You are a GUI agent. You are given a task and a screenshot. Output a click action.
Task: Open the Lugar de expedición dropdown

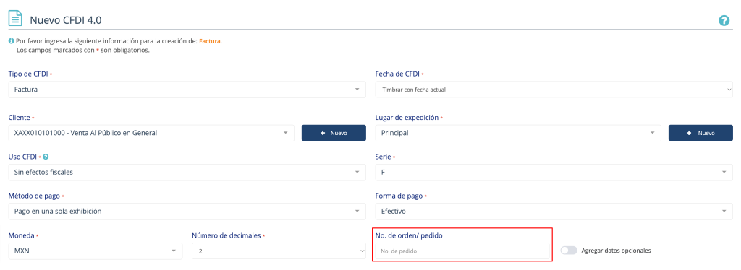click(x=518, y=133)
